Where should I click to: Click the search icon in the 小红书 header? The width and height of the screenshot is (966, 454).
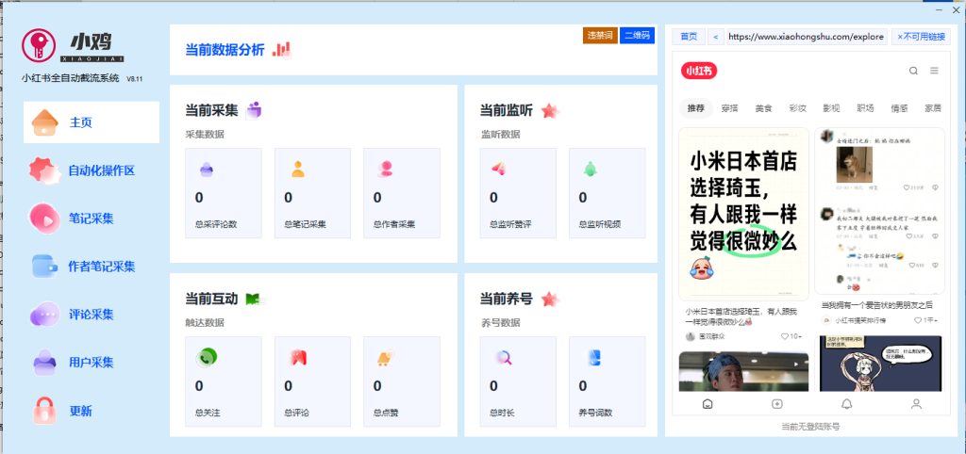pyautogui.click(x=913, y=71)
